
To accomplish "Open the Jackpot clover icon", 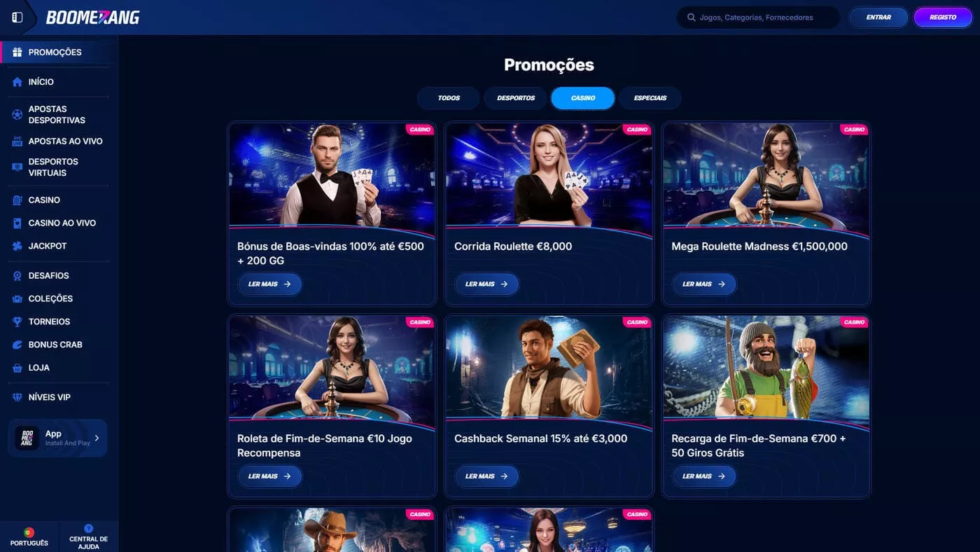I will click(17, 246).
